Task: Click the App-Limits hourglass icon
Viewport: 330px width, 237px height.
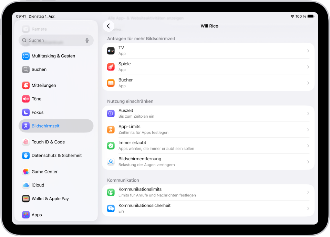Action: (x=111, y=130)
